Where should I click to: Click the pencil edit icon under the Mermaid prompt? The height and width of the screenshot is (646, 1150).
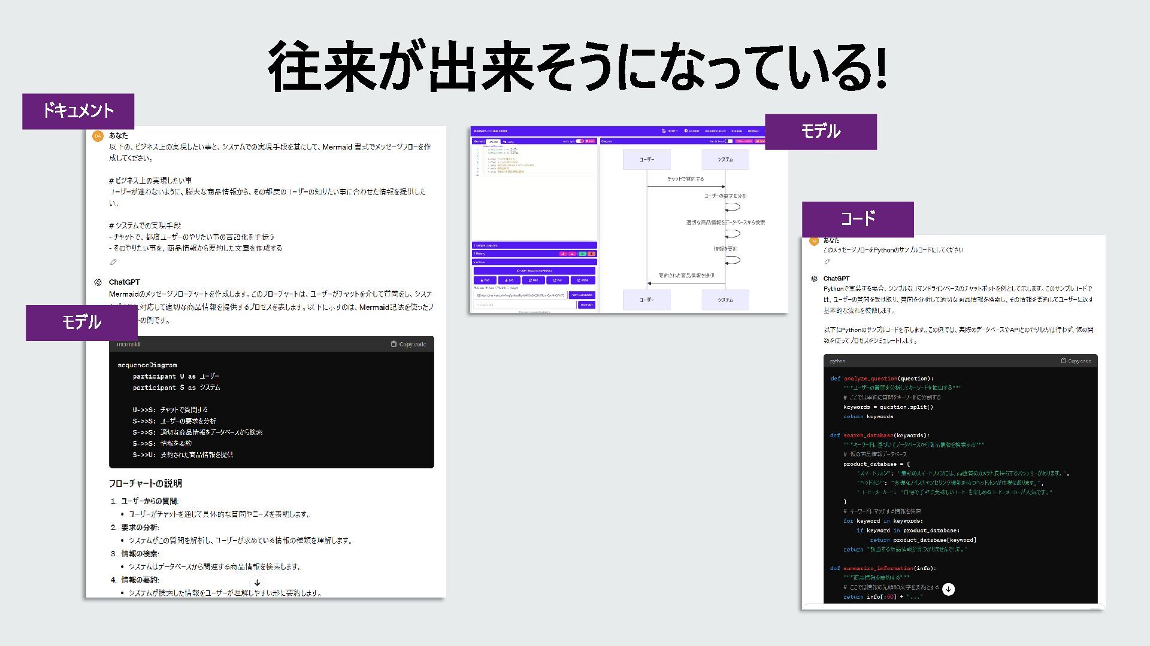tap(113, 262)
